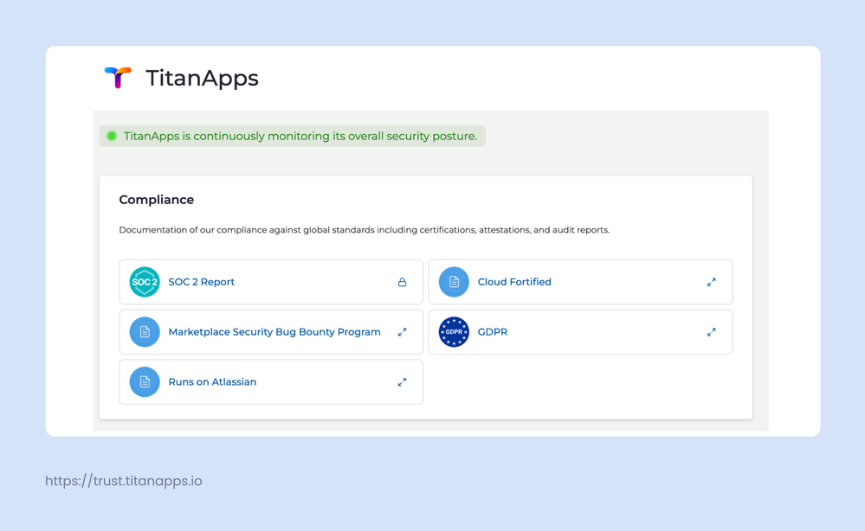865x531 pixels.
Task: Click the trust.titanapps.io URL text
Action: (x=122, y=481)
